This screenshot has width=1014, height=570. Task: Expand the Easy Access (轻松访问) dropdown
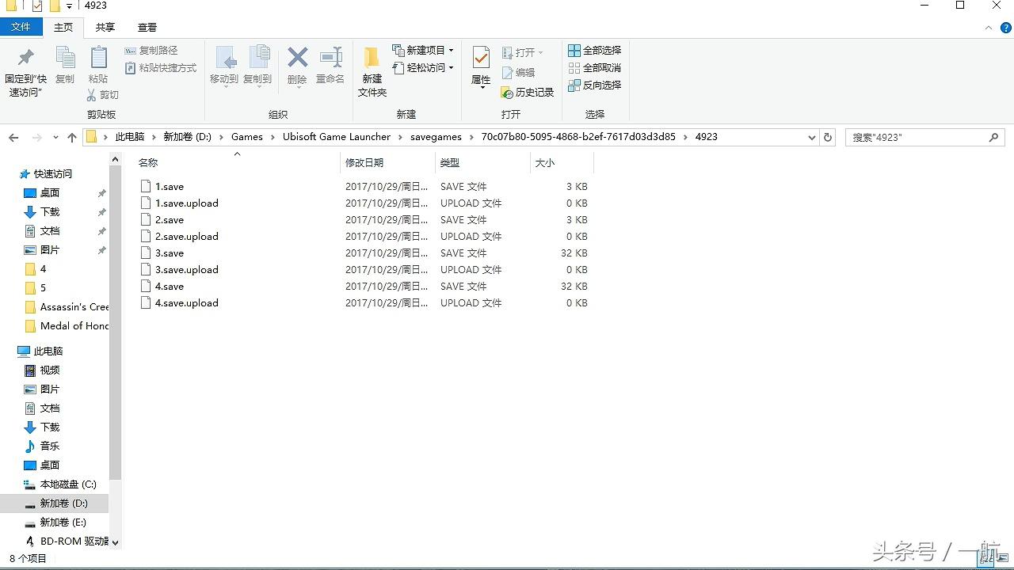pyautogui.click(x=424, y=68)
